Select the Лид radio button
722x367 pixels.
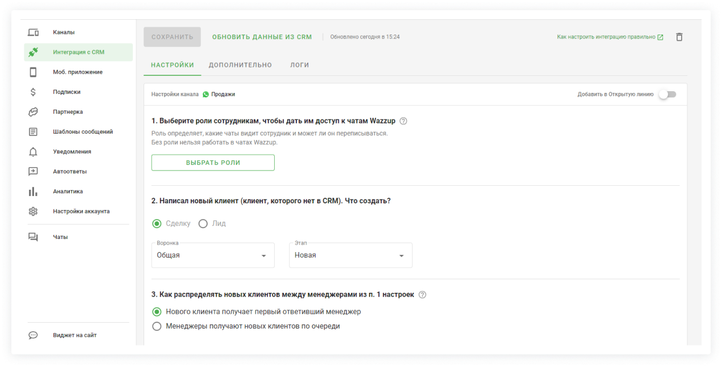click(x=203, y=224)
